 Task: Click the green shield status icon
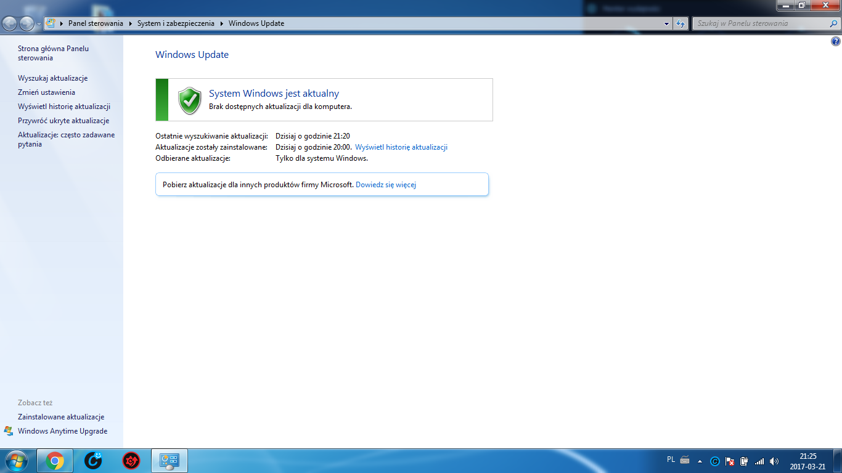pyautogui.click(x=190, y=100)
